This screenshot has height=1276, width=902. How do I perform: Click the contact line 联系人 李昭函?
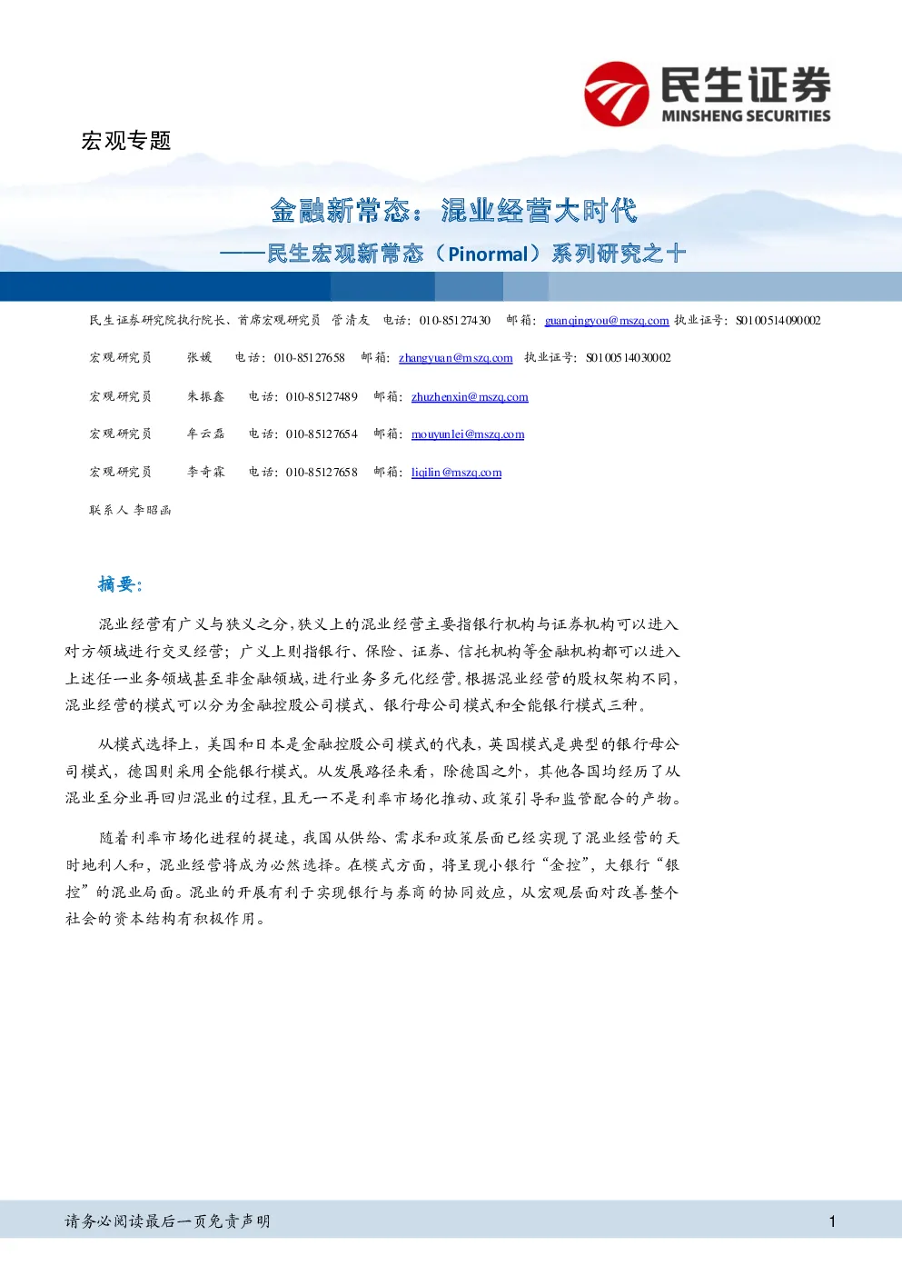[x=130, y=511]
